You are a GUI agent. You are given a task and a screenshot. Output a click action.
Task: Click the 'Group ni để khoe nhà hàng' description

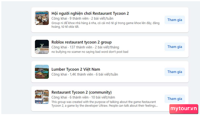click(x=105, y=25)
